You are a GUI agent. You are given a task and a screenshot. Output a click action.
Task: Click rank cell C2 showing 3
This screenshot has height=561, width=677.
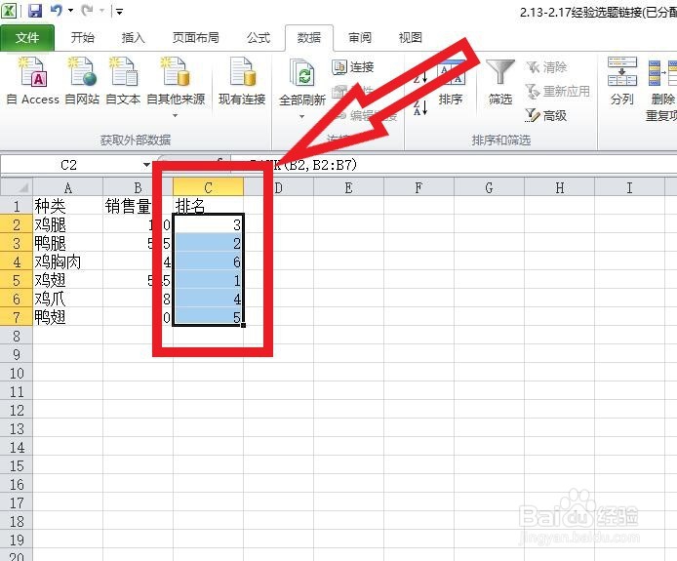[208, 224]
